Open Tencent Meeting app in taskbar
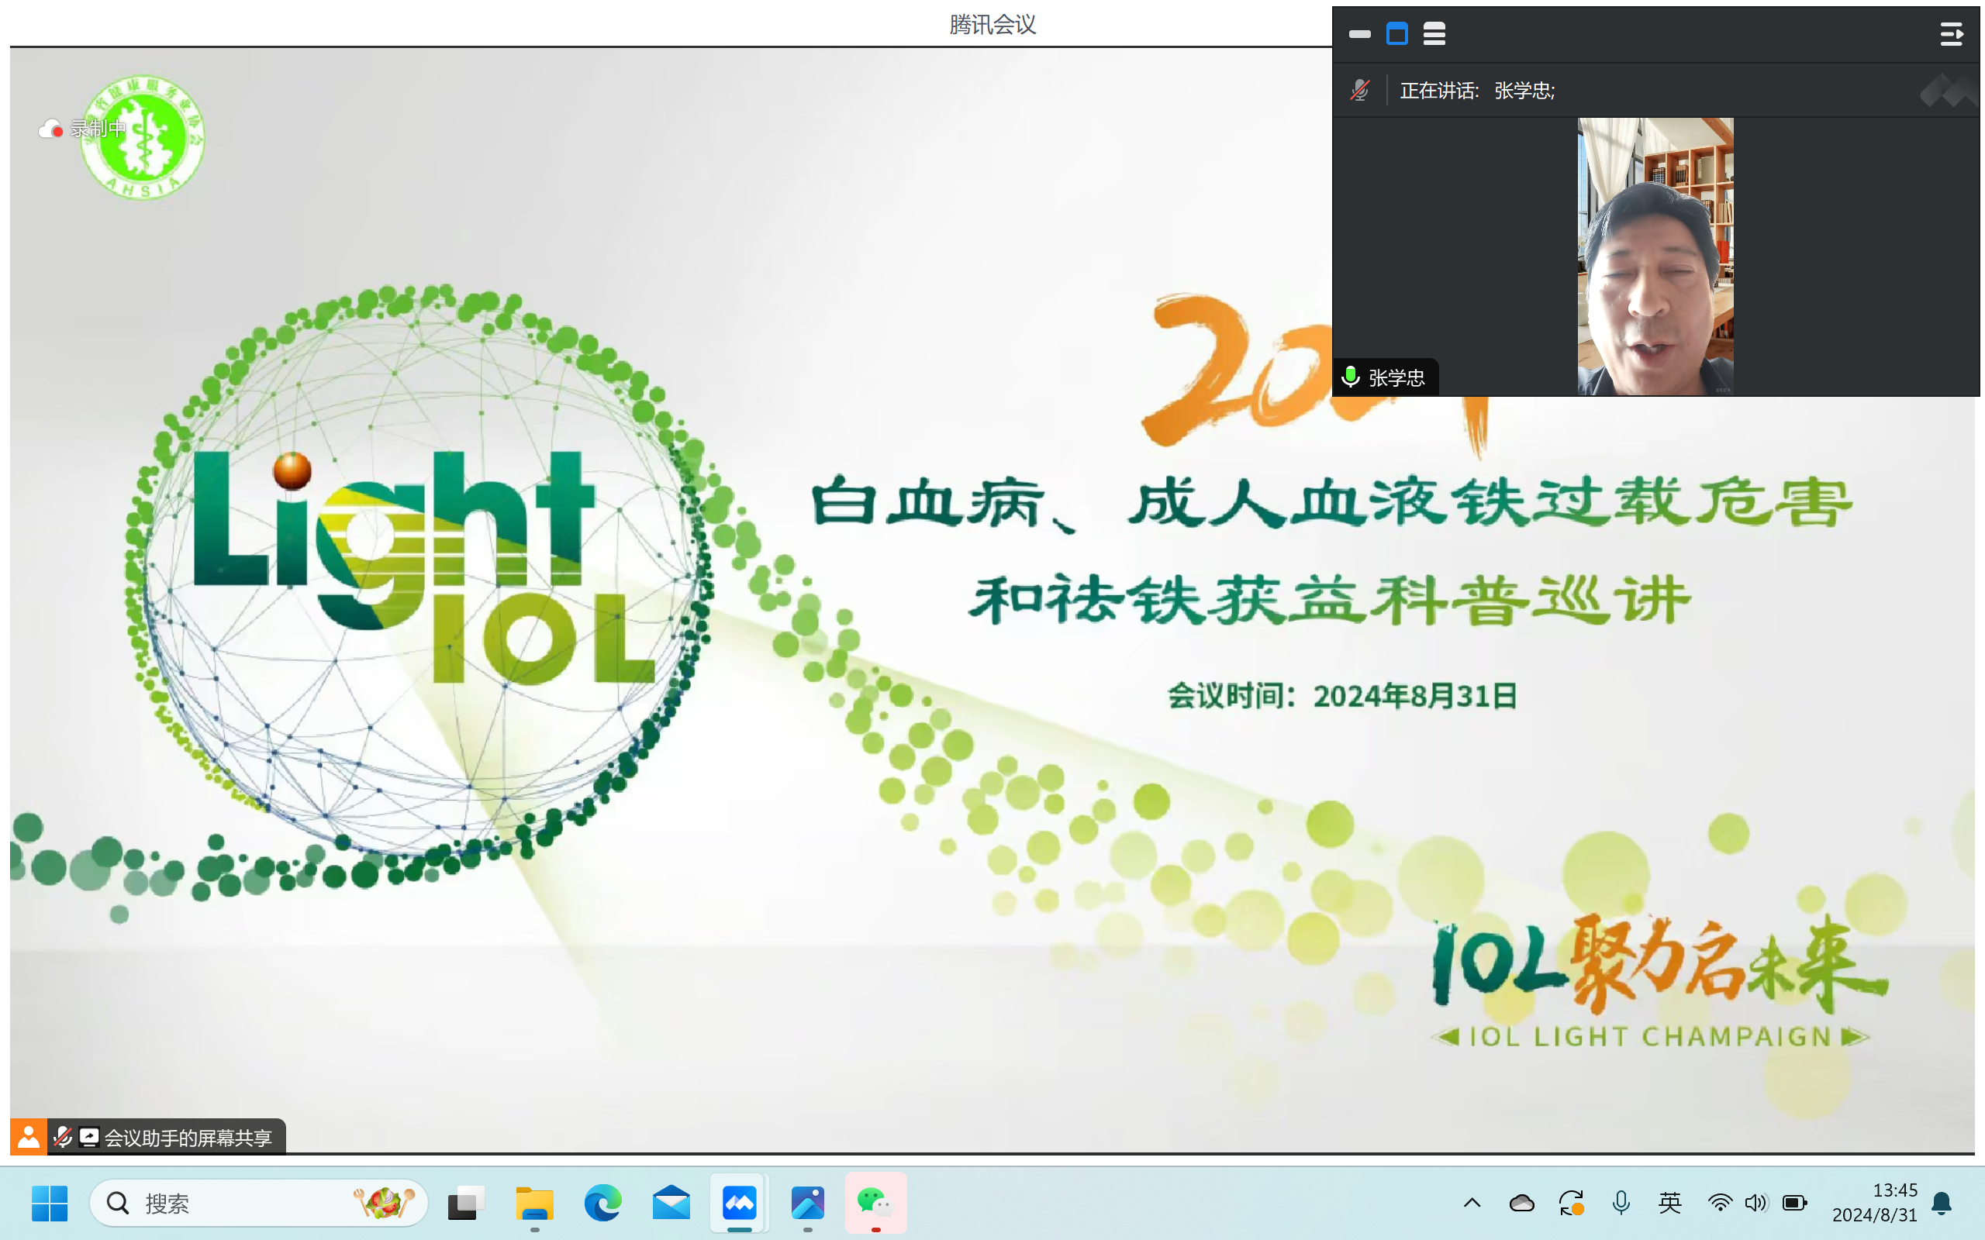Image resolution: width=1985 pixels, height=1240 pixels. [739, 1203]
